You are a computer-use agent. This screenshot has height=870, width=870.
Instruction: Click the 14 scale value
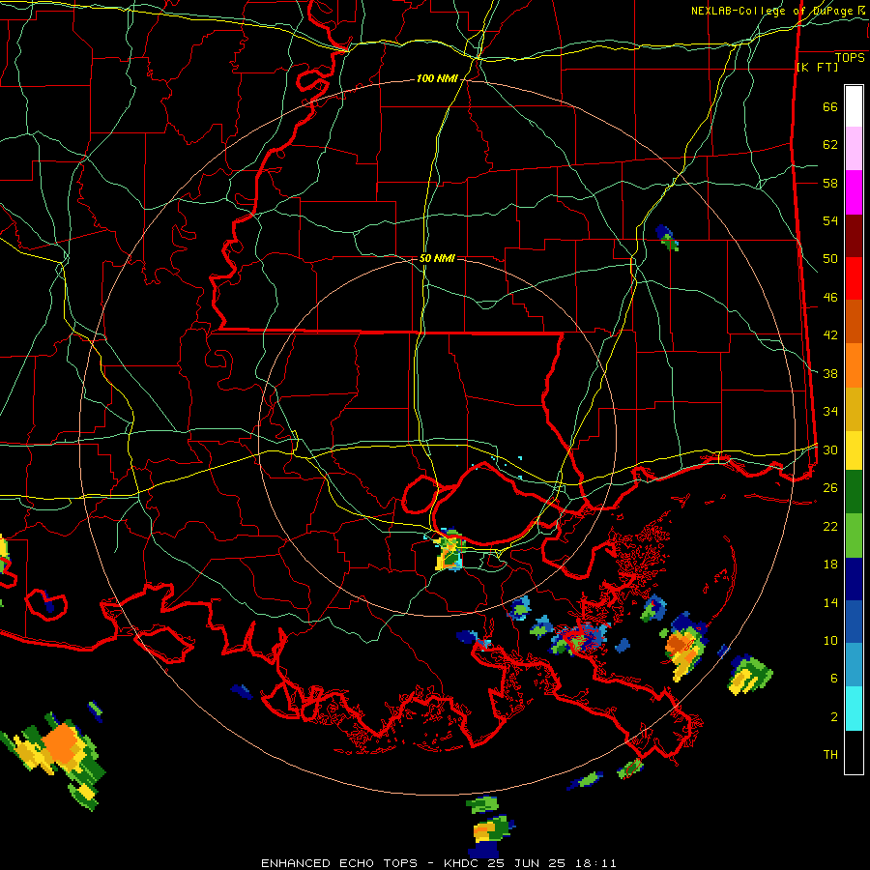[x=830, y=602]
